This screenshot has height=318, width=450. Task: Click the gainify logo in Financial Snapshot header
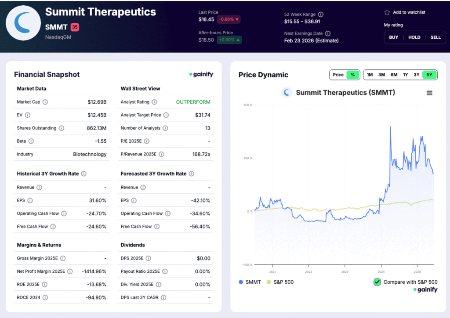tap(201, 74)
